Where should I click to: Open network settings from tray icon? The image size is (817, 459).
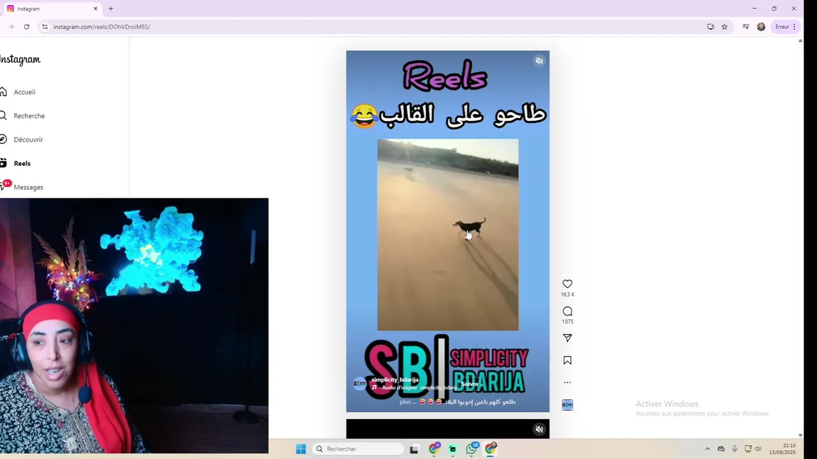click(x=748, y=449)
